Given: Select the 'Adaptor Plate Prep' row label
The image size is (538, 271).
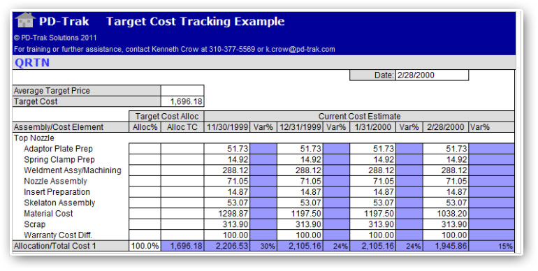Looking at the screenshot, I should (58, 149).
